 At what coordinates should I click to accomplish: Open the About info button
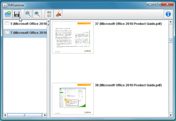[168, 14]
